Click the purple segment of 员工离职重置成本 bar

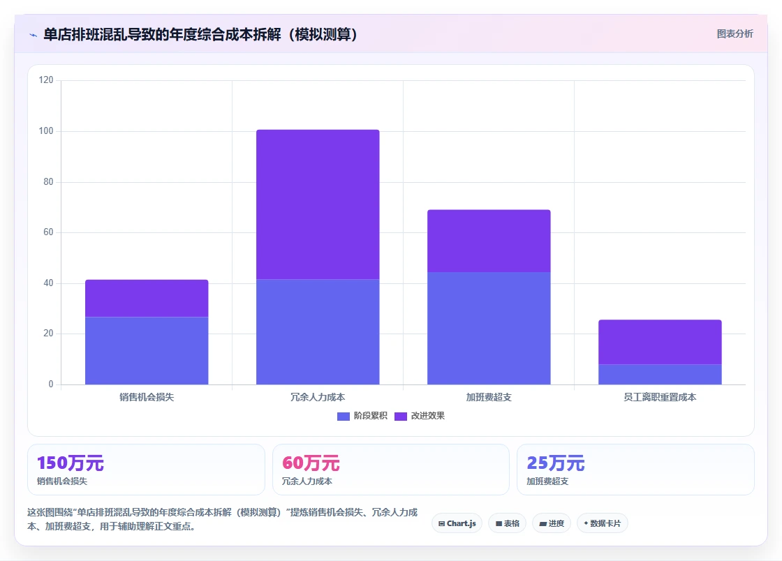pos(660,343)
